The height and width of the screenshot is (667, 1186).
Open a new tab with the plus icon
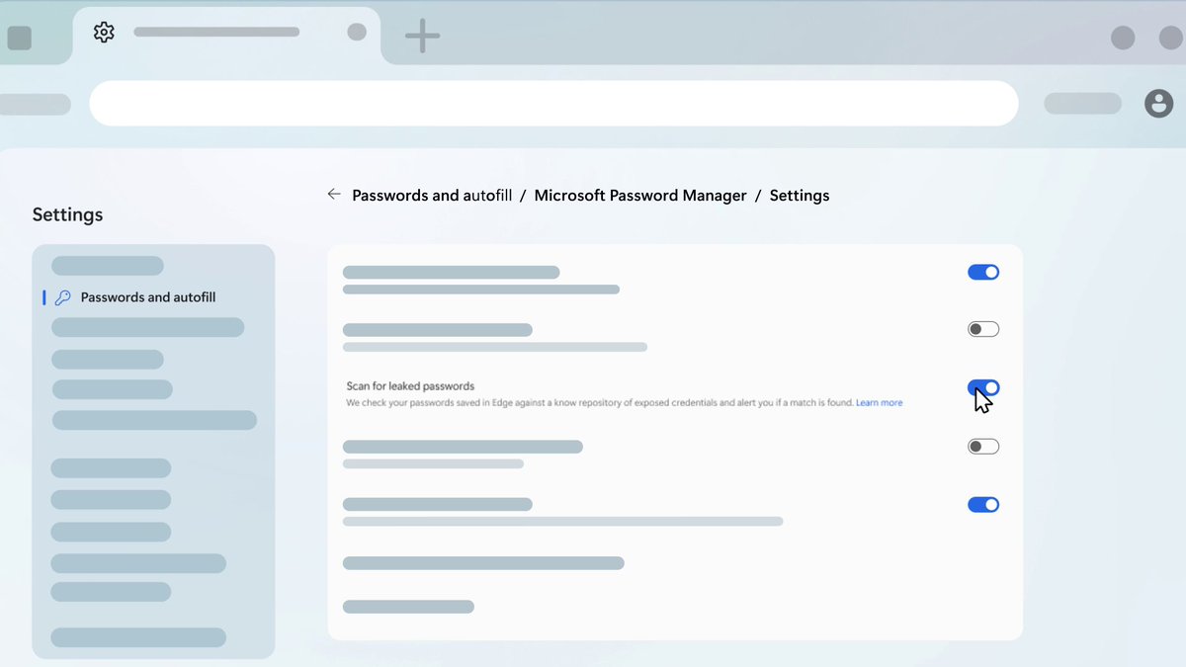click(422, 36)
